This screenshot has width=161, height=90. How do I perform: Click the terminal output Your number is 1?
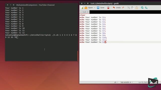pyautogui.click(x=14, y=8)
